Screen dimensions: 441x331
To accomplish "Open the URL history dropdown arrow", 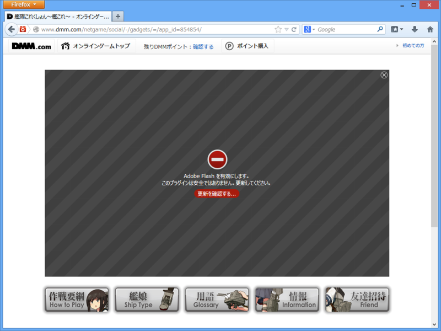I will tap(287, 30).
